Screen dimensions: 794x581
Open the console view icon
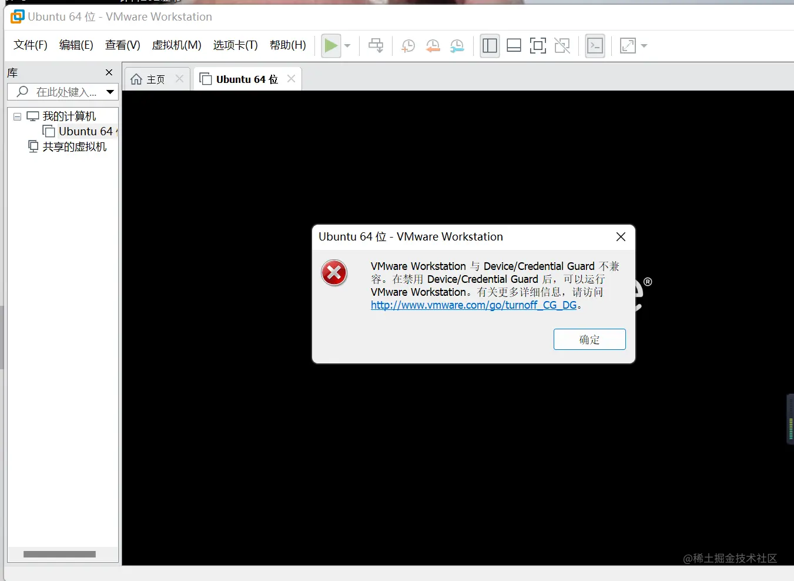[x=595, y=46]
